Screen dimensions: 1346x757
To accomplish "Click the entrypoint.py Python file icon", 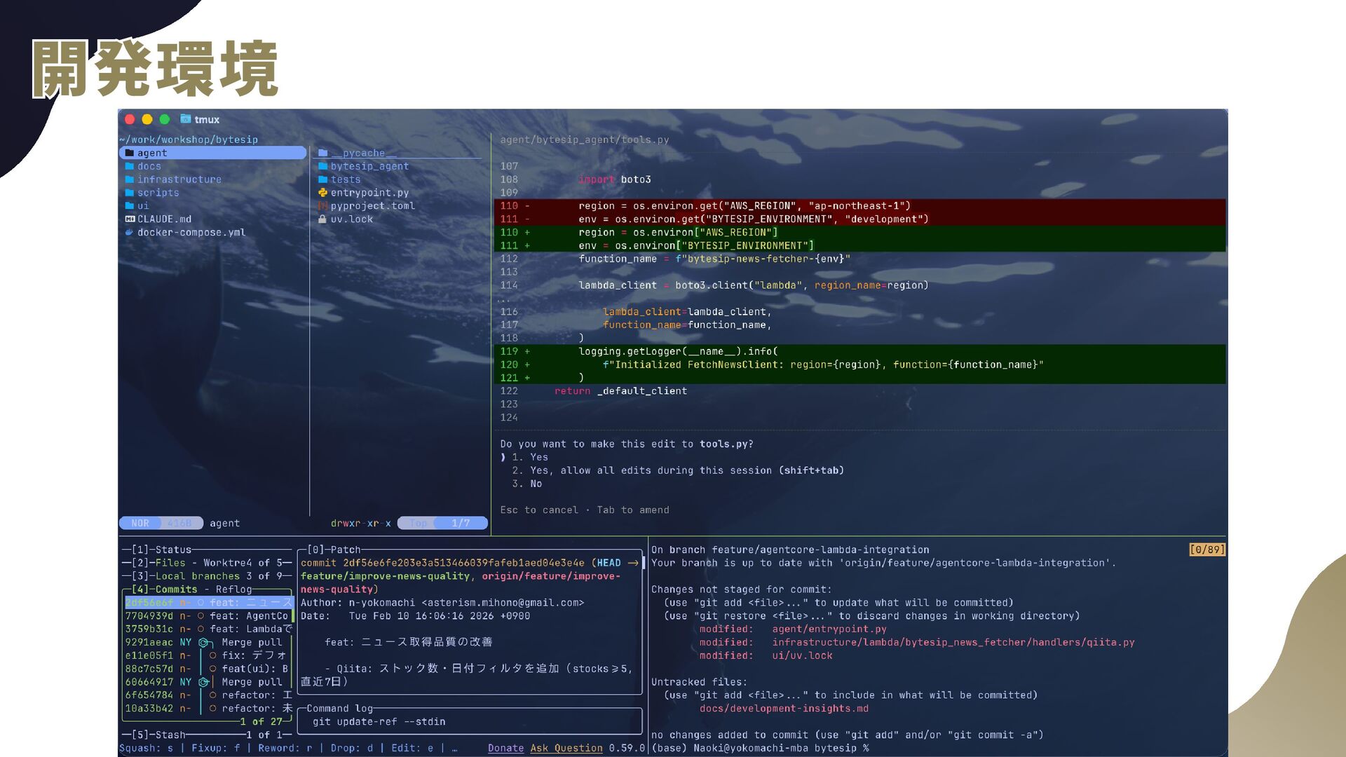I will (322, 193).
